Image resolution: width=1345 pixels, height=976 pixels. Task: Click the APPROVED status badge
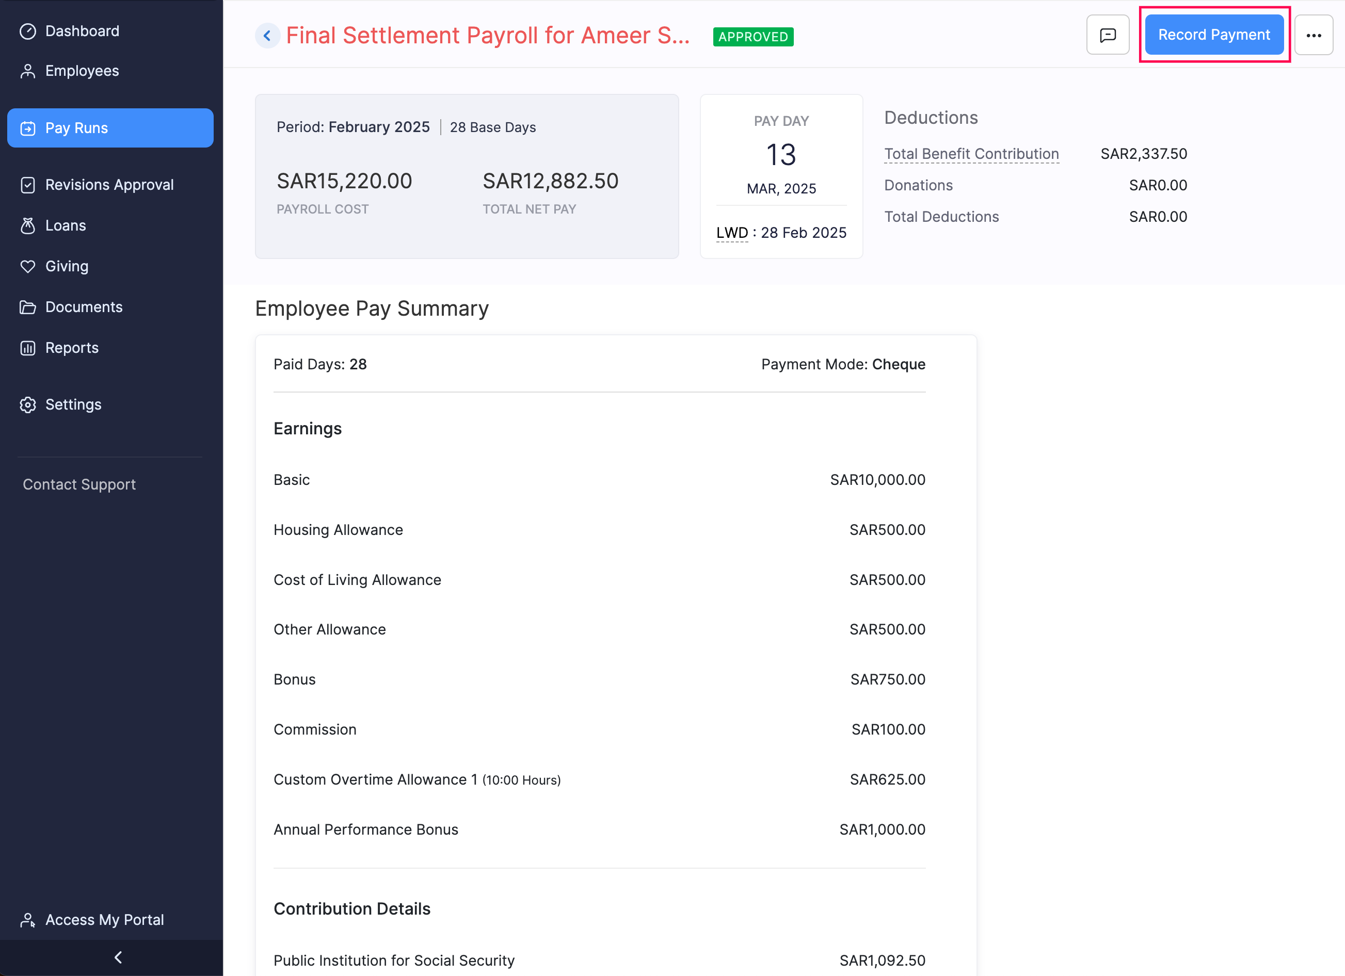coord(753,37)
